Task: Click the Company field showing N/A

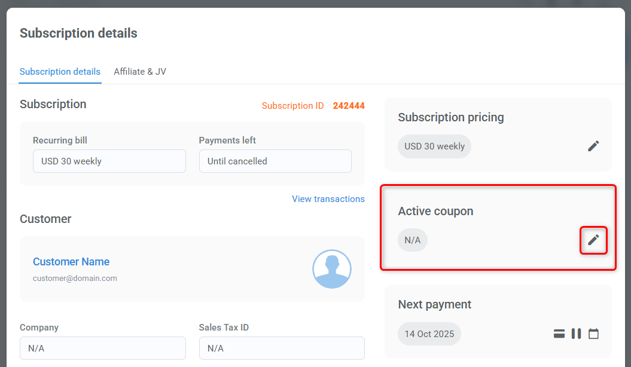Action: tap(102, 348)
